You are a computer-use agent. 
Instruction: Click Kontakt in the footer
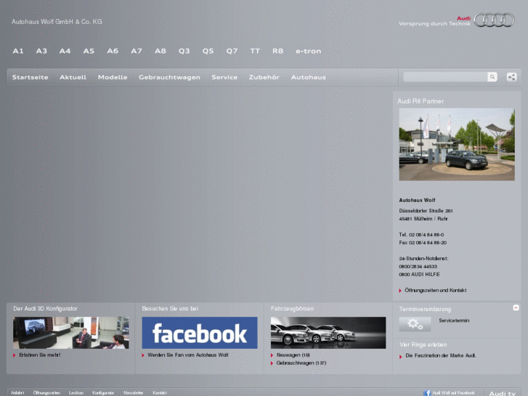[160, 393]
